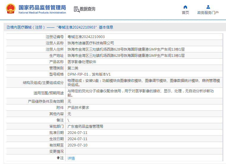Click the 审批部门 label

(56, 126)
